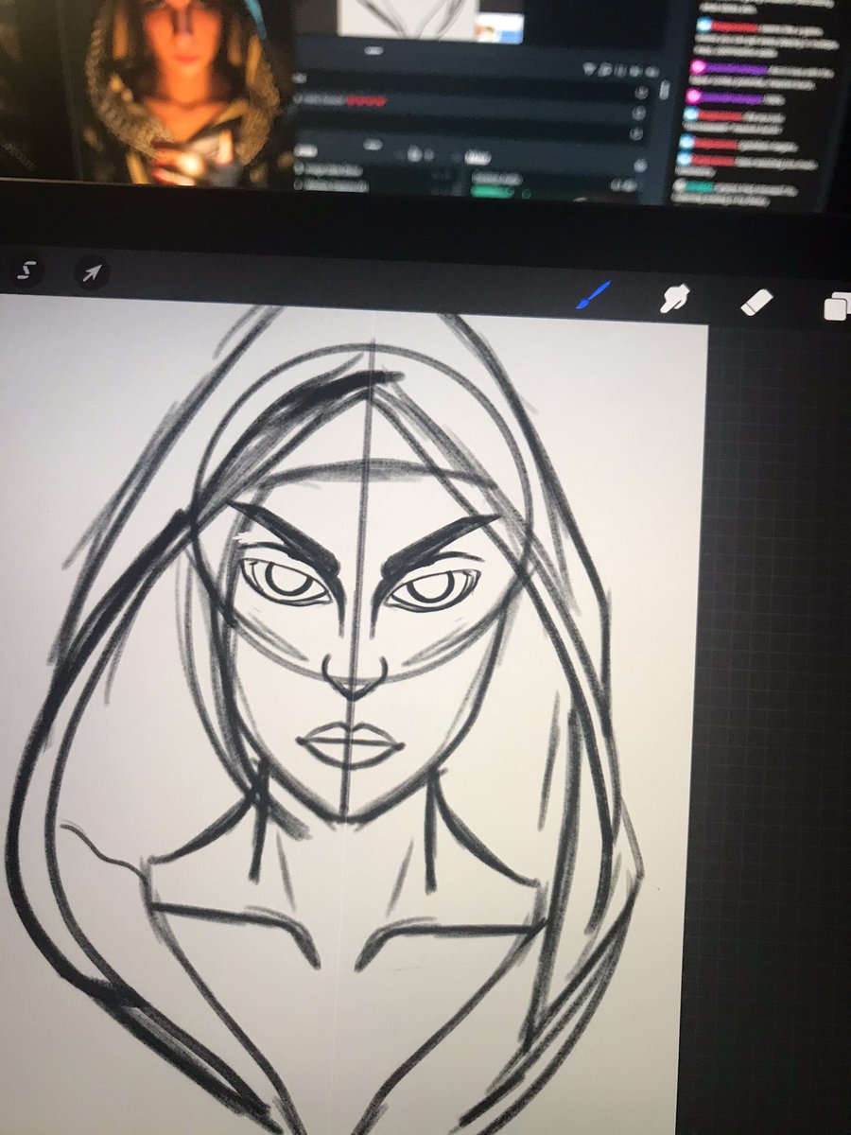Image resolution: width=851 pixels, height=1135 pixels.
Task: Open the Layers panel icon
Action: [x=837, y=306]
